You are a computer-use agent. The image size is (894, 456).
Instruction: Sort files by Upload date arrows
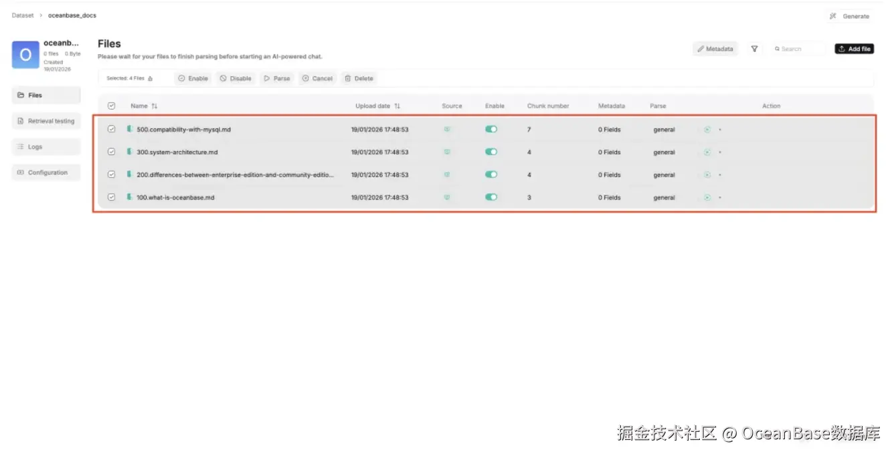(397, 106)
